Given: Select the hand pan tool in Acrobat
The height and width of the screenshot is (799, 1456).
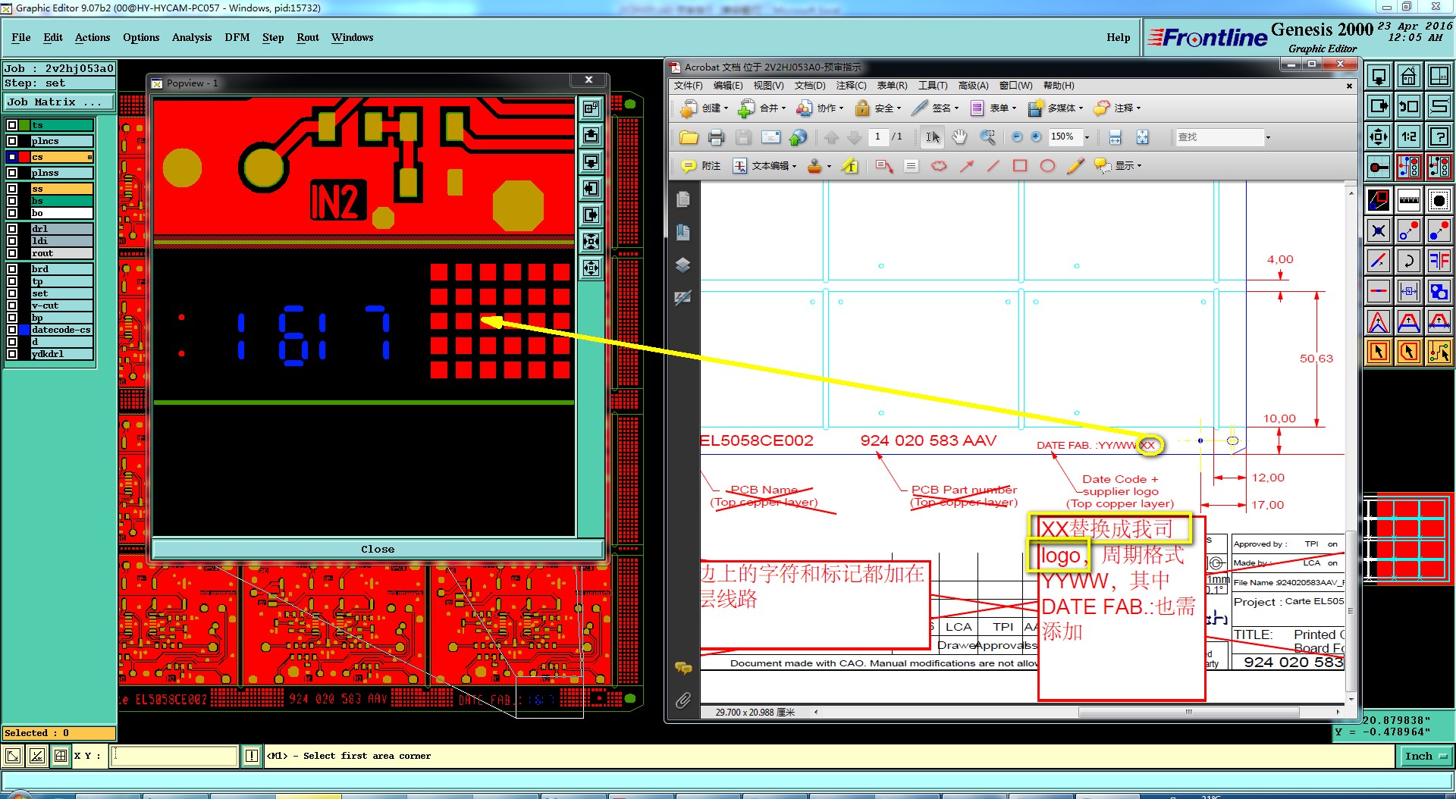Looking at the screenshot, I should point(960,137).
